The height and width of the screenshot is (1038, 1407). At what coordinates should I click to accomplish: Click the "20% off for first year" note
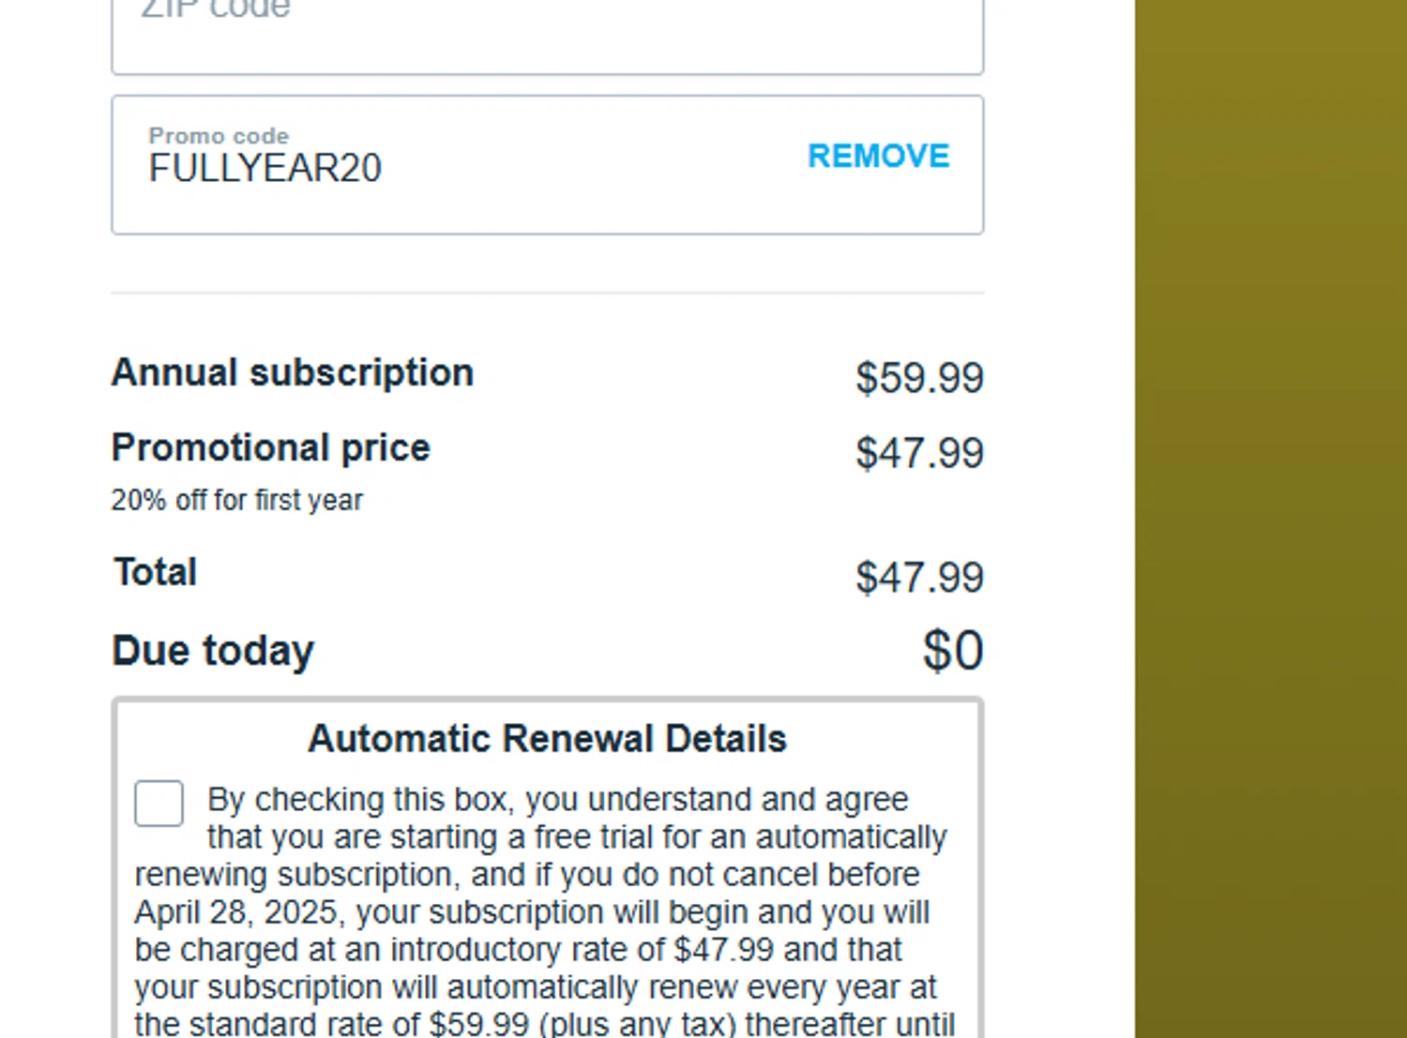236,501
